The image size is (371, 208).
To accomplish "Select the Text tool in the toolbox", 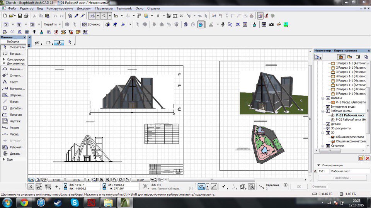I will pyautogui.click(x=13, y=82).
